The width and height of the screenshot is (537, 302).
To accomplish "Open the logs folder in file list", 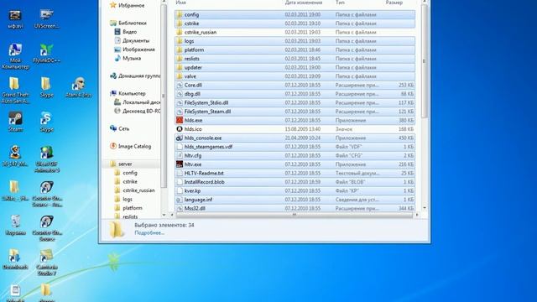I will (x=295, y=41).
